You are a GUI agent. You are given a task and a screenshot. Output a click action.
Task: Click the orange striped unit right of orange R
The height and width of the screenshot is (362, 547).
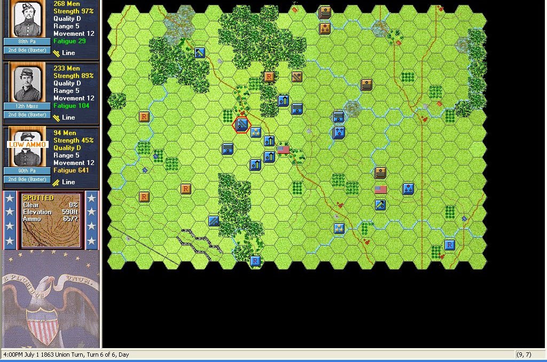[297, 76]
